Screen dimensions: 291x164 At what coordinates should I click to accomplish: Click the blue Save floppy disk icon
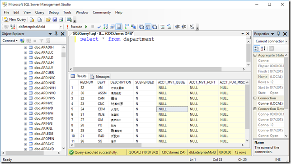(x=55, y=19)
